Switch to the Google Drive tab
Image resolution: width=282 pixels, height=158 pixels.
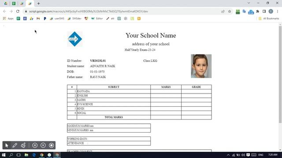(x=6, y=4)
